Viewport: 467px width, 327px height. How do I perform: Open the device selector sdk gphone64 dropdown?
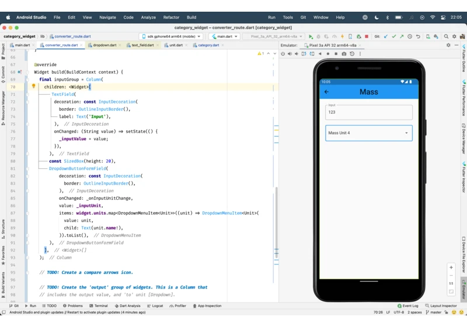point(171,36)
